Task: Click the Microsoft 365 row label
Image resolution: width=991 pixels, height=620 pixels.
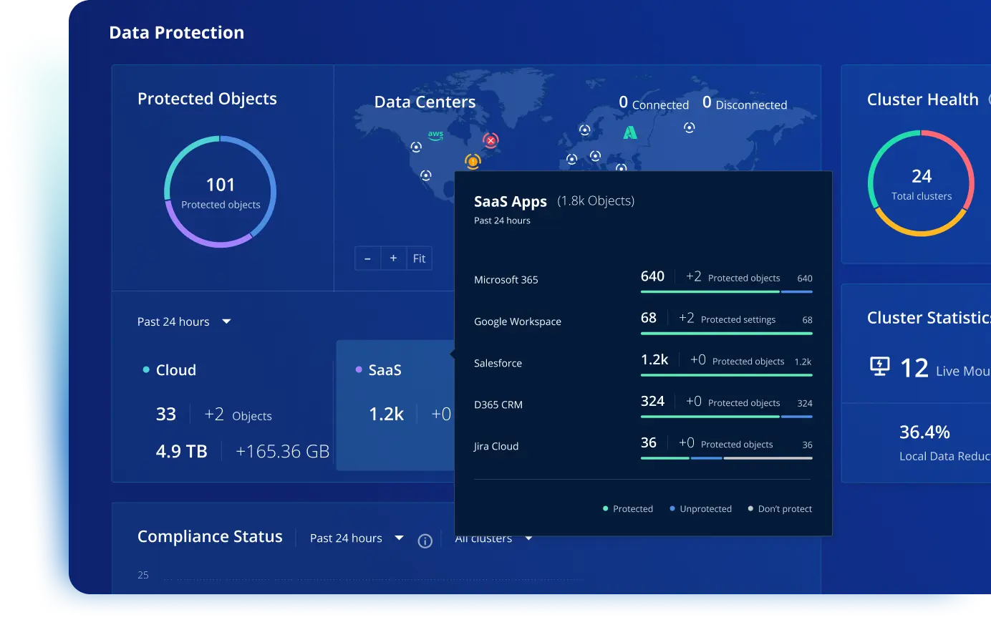Action: click(x=506, y=280)
